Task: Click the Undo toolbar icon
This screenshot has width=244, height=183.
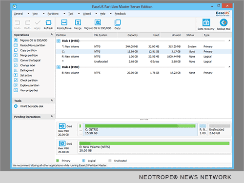Action: pos(18,22)
